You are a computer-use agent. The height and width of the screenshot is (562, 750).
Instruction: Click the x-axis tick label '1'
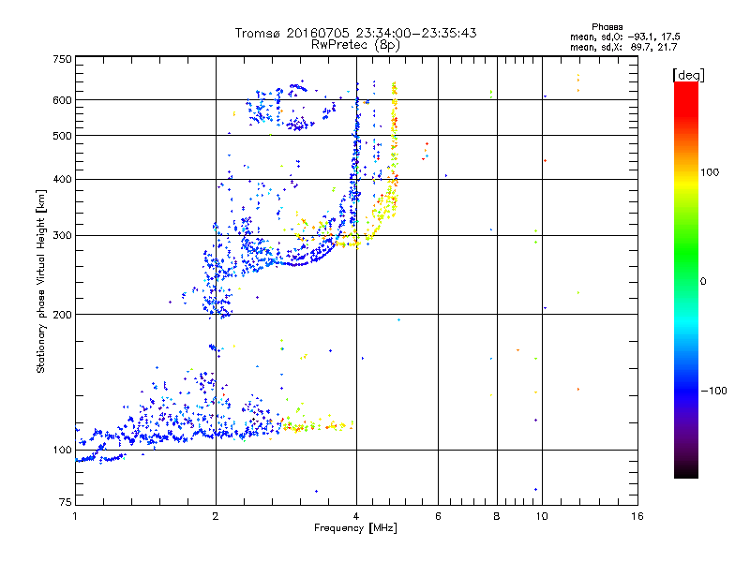pyautogui.click(x=75, y=516)
